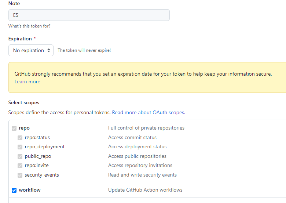Click the workflow scope label
Image resolution: width=286 pixels, height=203 pixels.
tap(30, 190)
